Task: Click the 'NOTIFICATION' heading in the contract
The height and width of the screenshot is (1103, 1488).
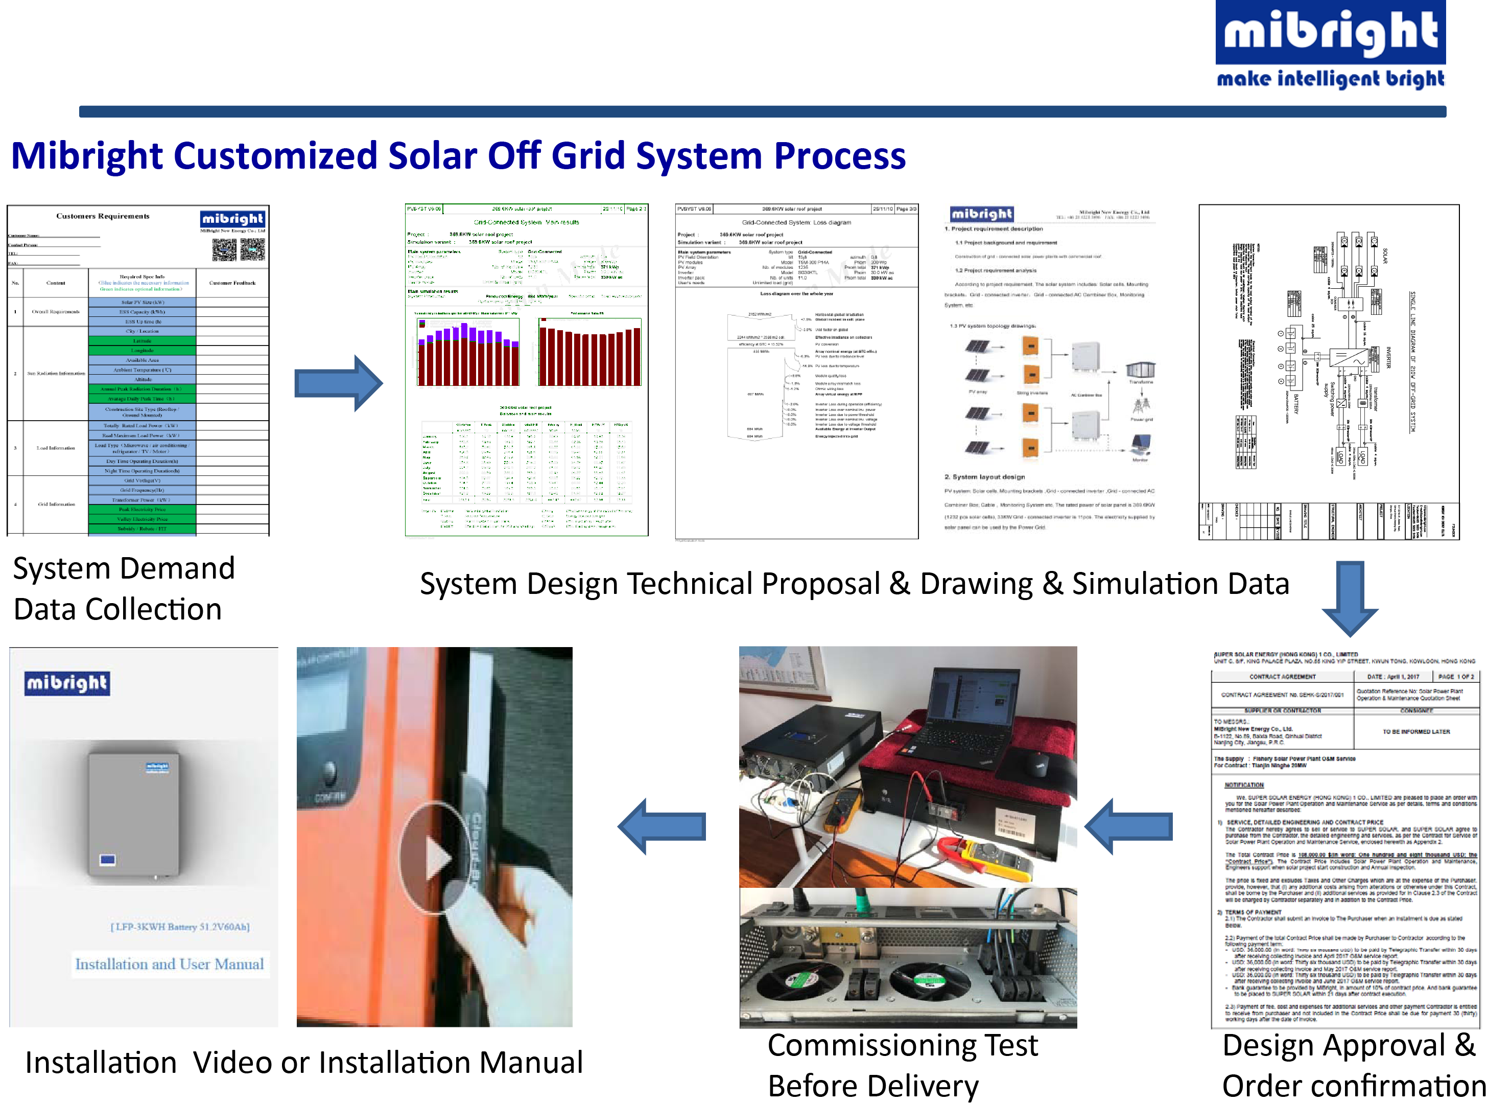Action: [1244, 785]
